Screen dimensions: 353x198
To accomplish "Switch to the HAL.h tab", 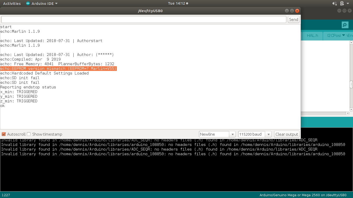I will tap(312, 36).
